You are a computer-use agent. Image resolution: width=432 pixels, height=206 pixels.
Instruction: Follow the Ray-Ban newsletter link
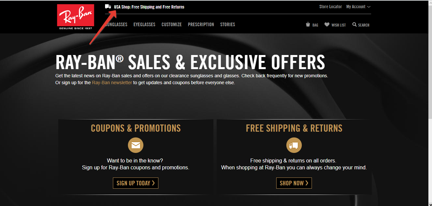112,83
